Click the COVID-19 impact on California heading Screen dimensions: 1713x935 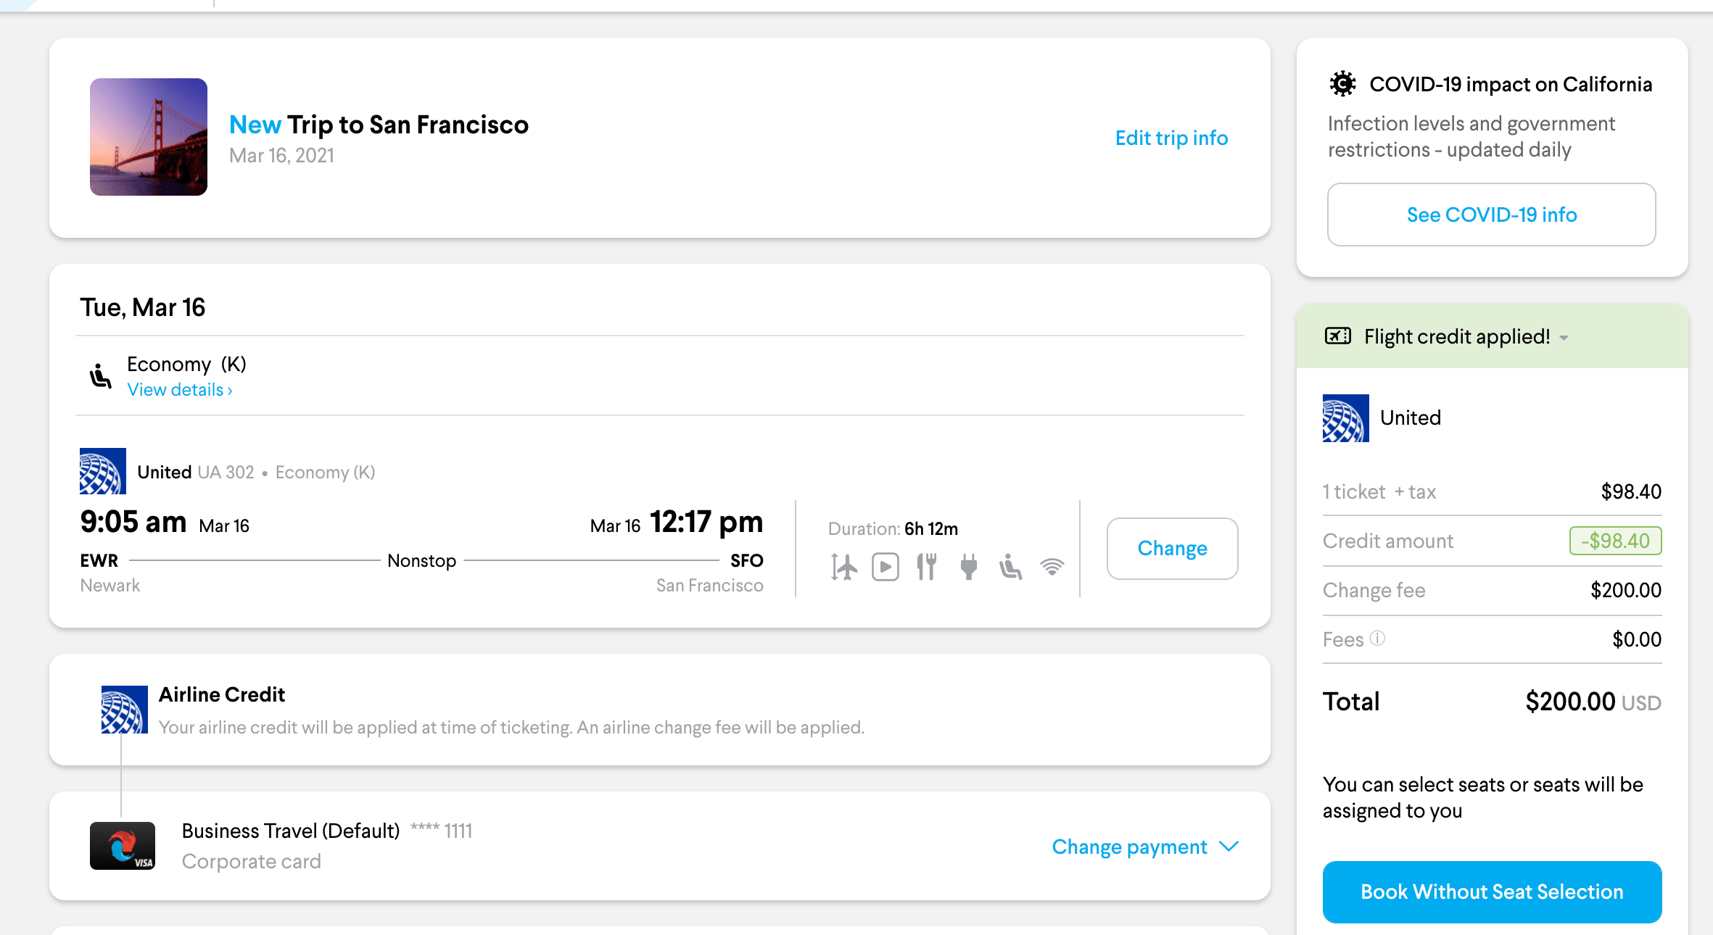pyautogui.click(x=1511, y=84)
